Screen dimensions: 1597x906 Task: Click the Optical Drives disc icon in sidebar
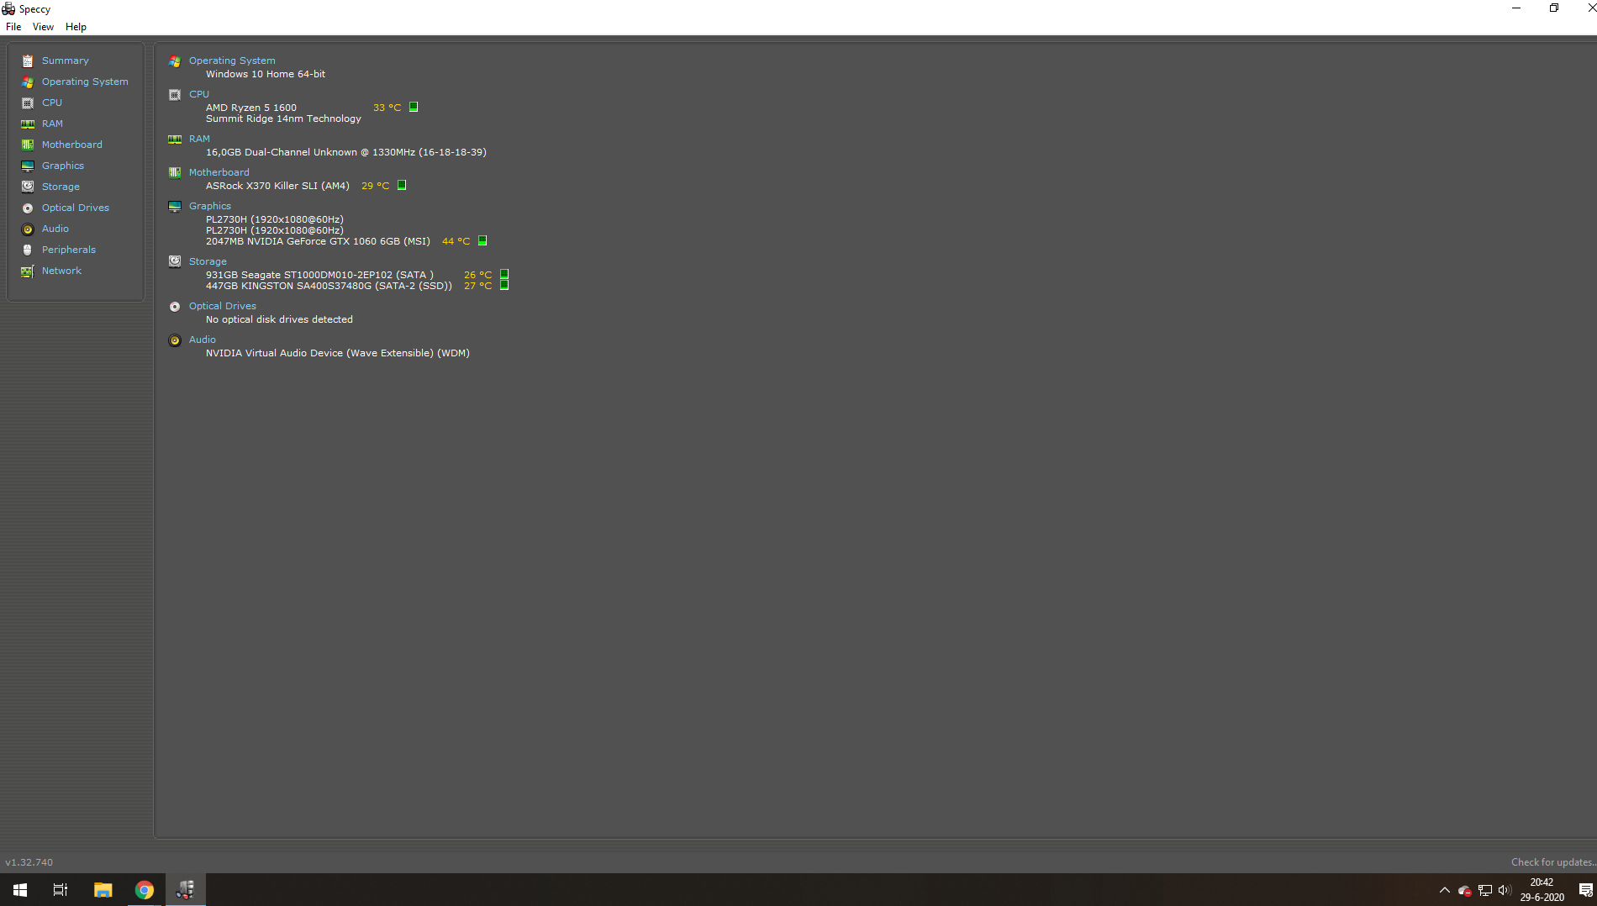pos(28,208)
